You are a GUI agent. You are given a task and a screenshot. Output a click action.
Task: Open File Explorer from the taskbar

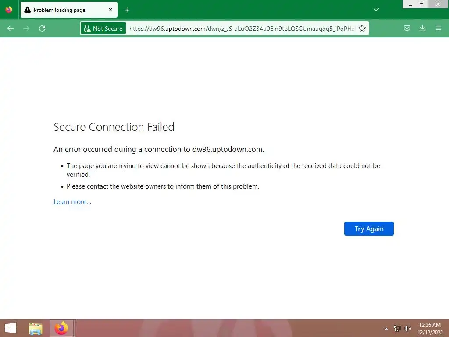tap(36, 328)
